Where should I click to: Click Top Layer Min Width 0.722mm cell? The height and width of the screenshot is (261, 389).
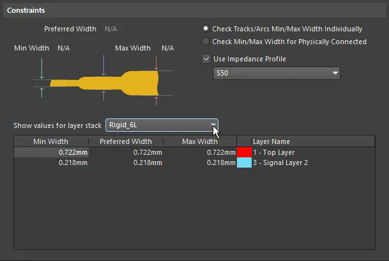tap(51, 152)
